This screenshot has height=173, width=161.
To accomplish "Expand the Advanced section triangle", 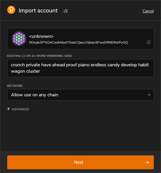I will [x=8, y=109].
